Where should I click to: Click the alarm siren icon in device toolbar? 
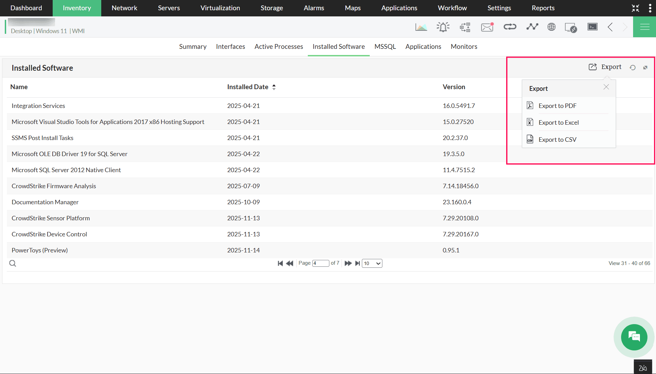tap(443, 27)
